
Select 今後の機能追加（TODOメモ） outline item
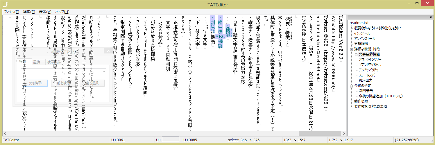(x=380, y=96)
